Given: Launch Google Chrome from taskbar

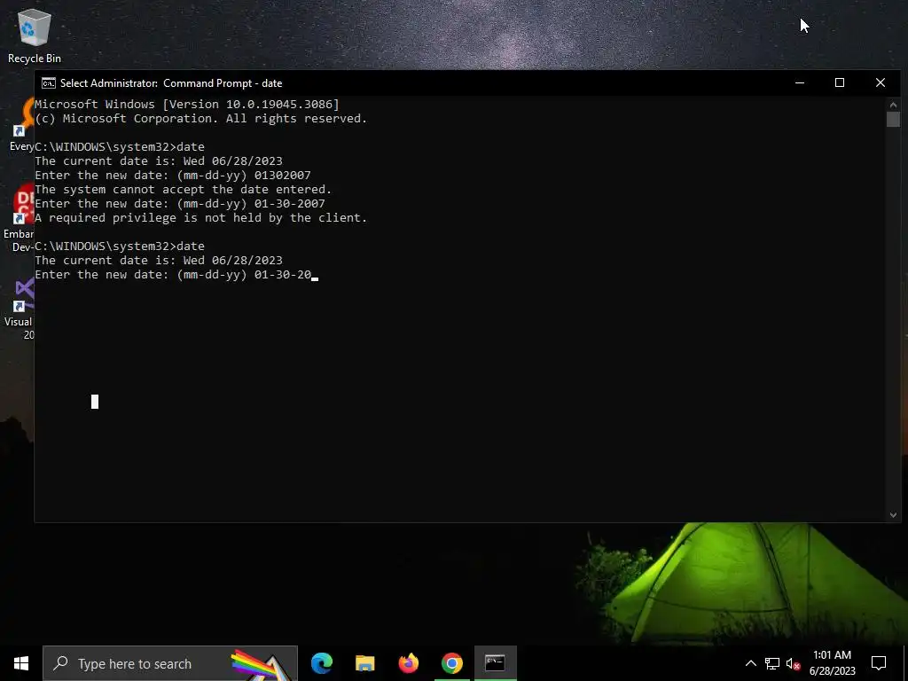Looking at the screenshot, I should [451, 663].
